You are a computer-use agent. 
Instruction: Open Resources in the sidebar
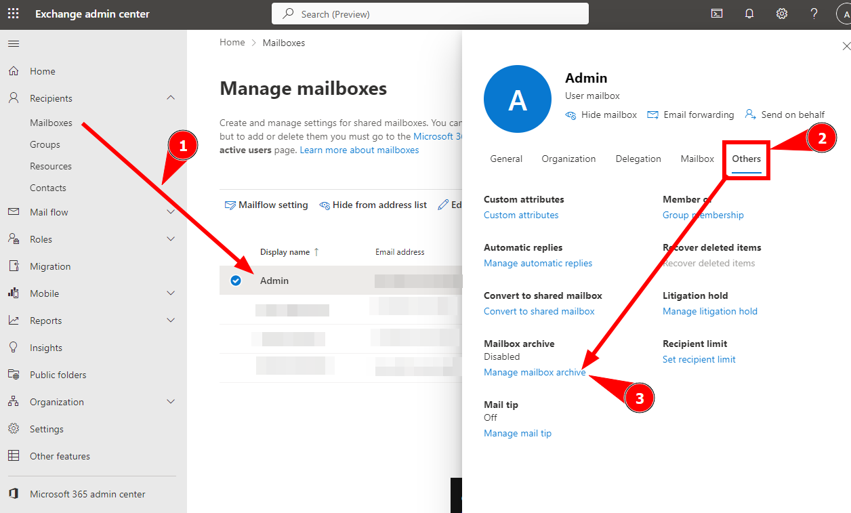[51, 166]
